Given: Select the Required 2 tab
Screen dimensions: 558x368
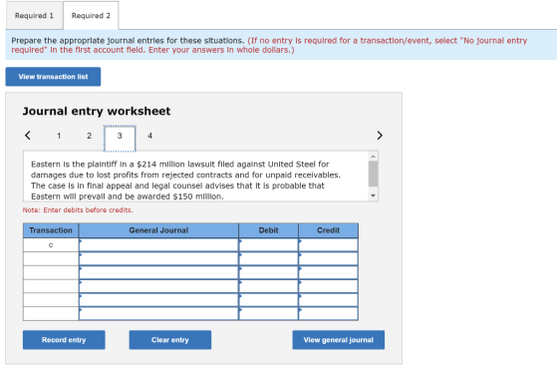Looking at the screenshot, I should point(91,16).
